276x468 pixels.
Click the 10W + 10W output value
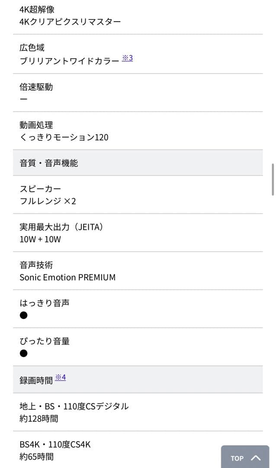(40, 239)
